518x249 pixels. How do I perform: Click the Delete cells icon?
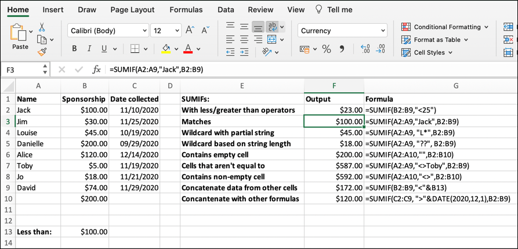coord(508,39)
